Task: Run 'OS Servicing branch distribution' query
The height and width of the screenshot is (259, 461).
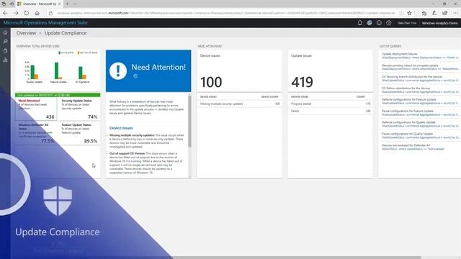Action: click(x=420, y=78)
